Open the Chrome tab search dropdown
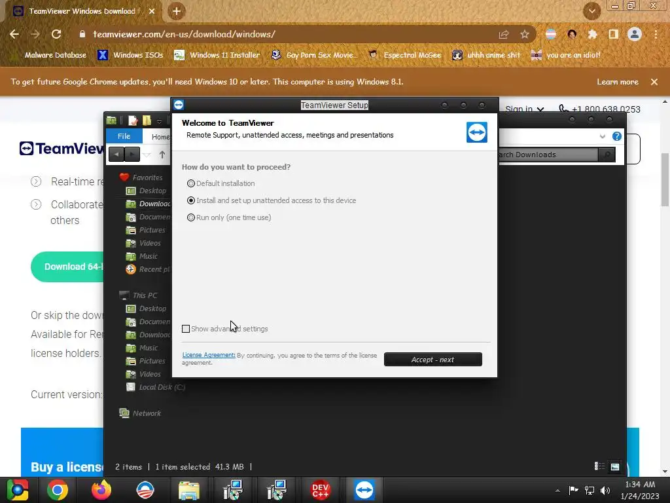Screen dimensions: 670x503 pos(591,11)
